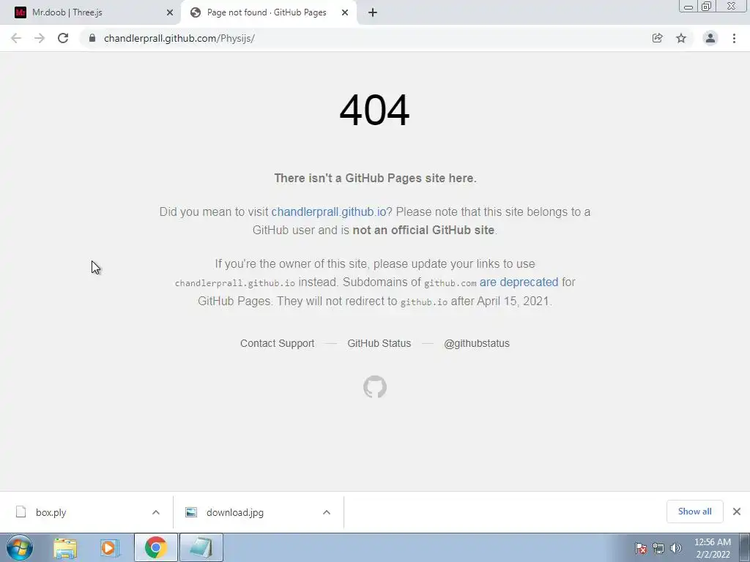This screenshot has height=562, width=750.
Task: Open the Chrome three-dot menu
Action: 734,38
